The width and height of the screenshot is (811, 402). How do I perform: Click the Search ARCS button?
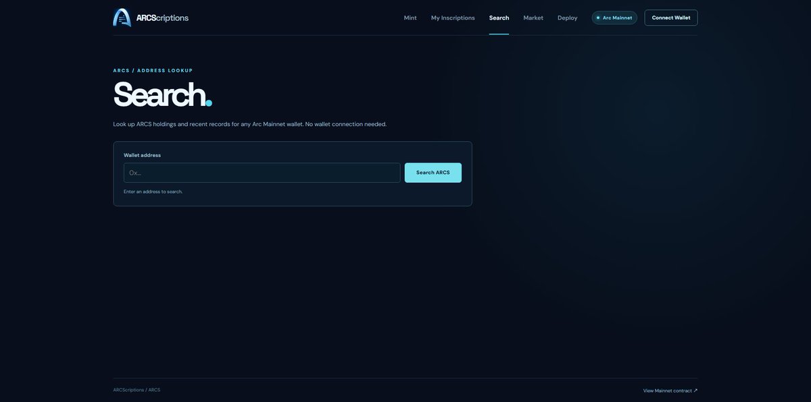[x=433, y=173]
